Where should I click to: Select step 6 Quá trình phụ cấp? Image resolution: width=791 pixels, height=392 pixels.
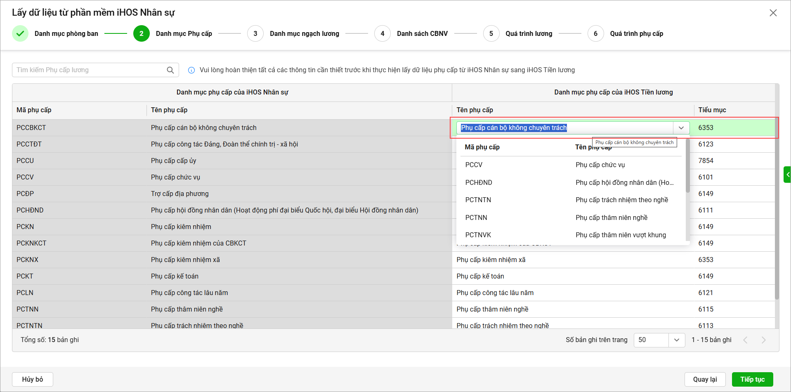626,33
